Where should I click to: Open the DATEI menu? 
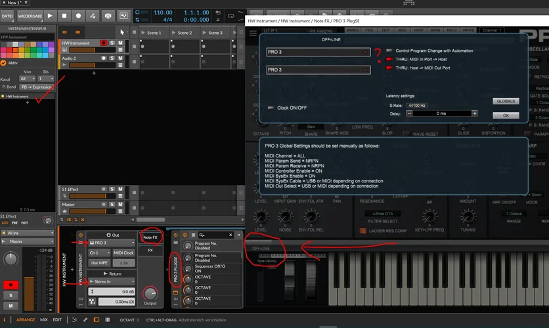(7, 16)
